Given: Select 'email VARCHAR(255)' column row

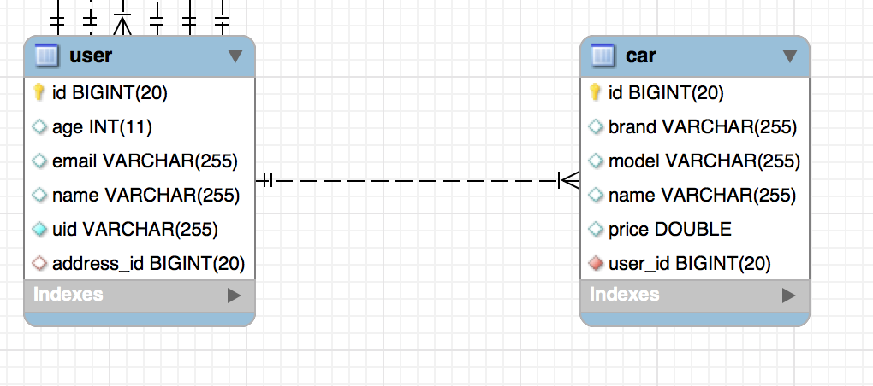Looking at the screenshot, I should point(145,161).
